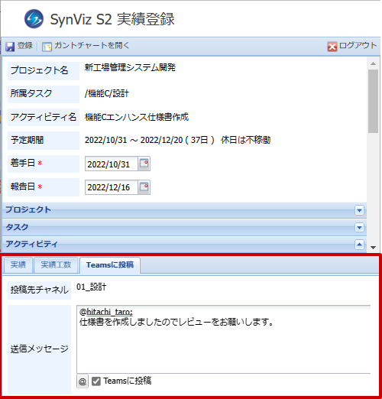Click the @hitachi_taro mention link
Viewport: 382px width, 399px height.
(106, 312)
